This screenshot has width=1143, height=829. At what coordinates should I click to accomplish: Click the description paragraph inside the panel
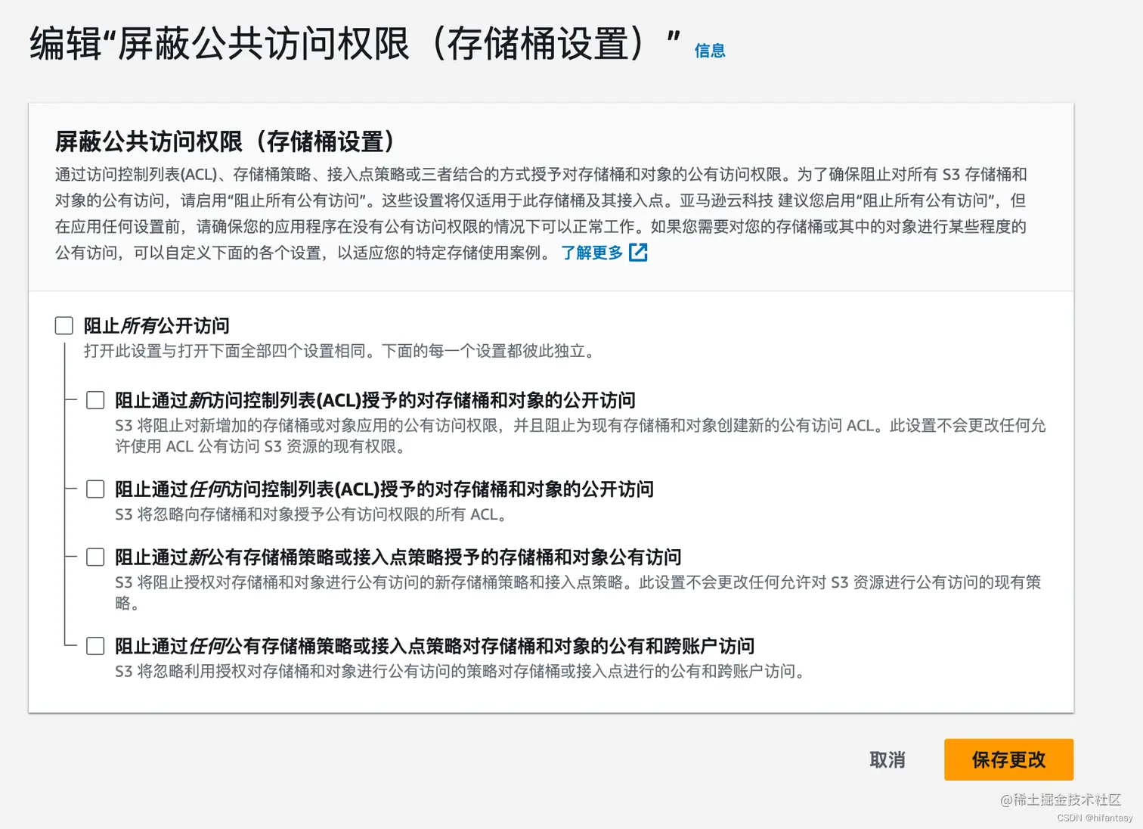click(541, 213)
